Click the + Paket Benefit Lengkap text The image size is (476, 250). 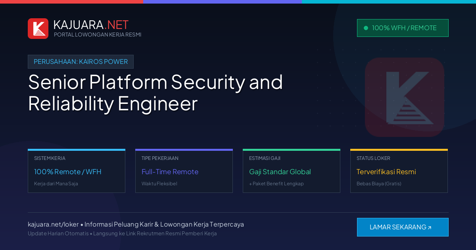point(276,184)
